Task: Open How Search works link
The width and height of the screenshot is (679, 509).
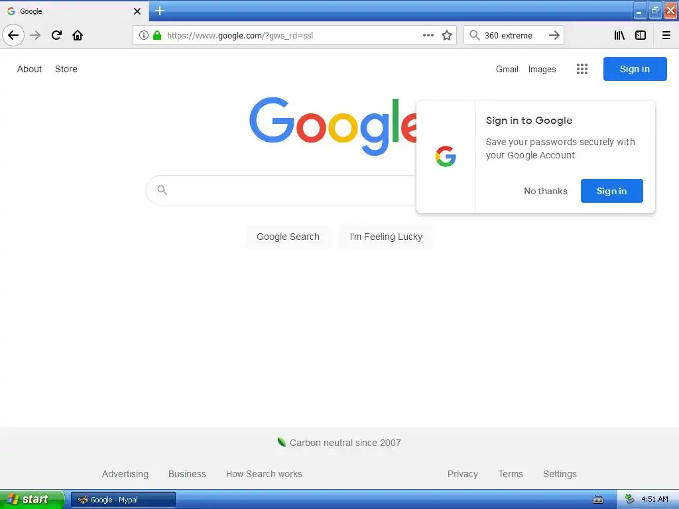Action: 264,474
